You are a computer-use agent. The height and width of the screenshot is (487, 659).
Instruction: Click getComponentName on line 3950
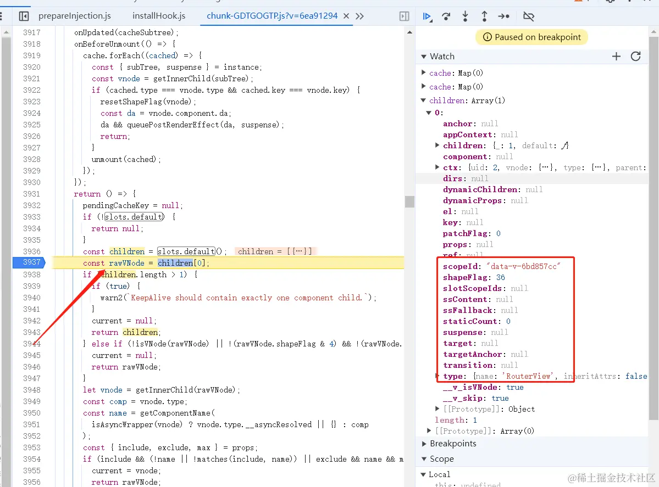[175, 413]
